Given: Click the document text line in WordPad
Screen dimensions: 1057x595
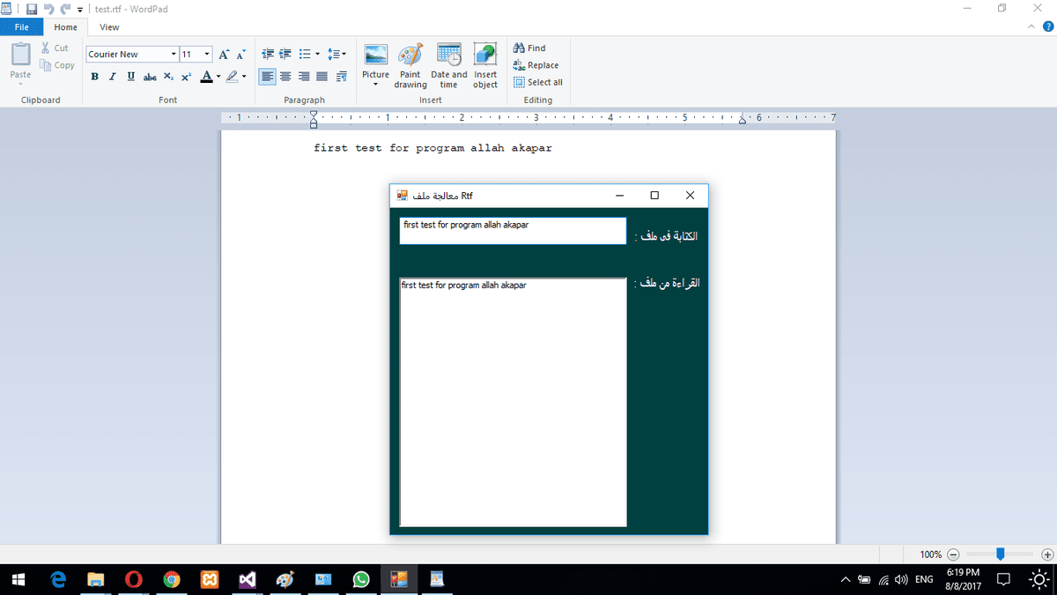Looking at the screenshot, I should (432, 148).
